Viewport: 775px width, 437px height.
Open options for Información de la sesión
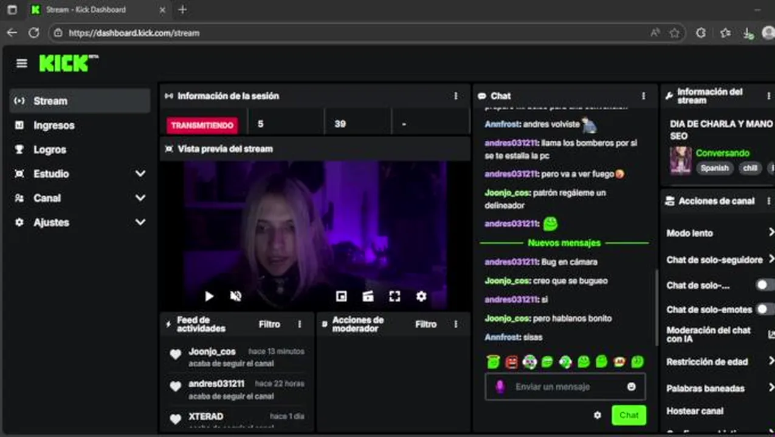pos(456,96)
